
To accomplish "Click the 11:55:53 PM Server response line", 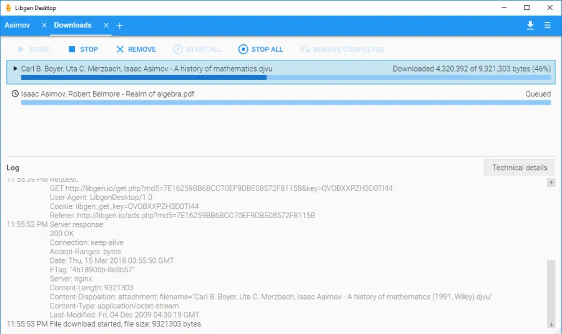I will pos(56,224).
